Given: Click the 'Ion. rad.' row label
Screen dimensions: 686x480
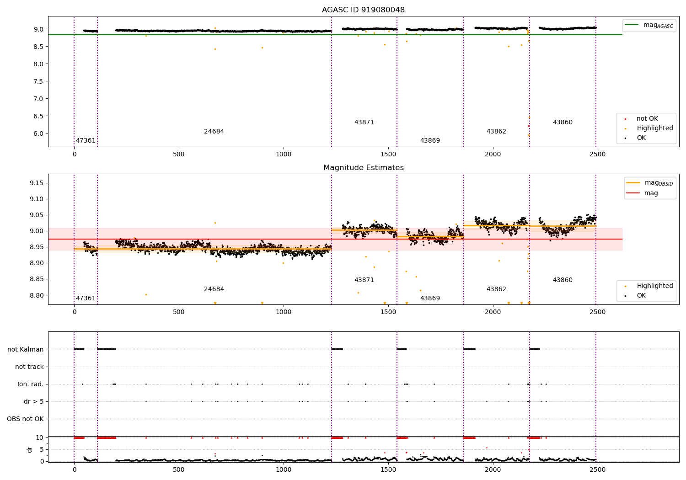Looking at the screenshot, I should 31,384.
